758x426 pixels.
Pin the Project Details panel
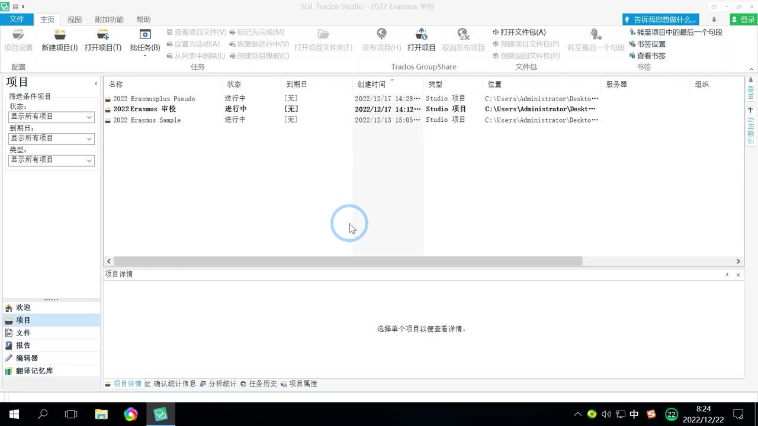click(727, 275)
